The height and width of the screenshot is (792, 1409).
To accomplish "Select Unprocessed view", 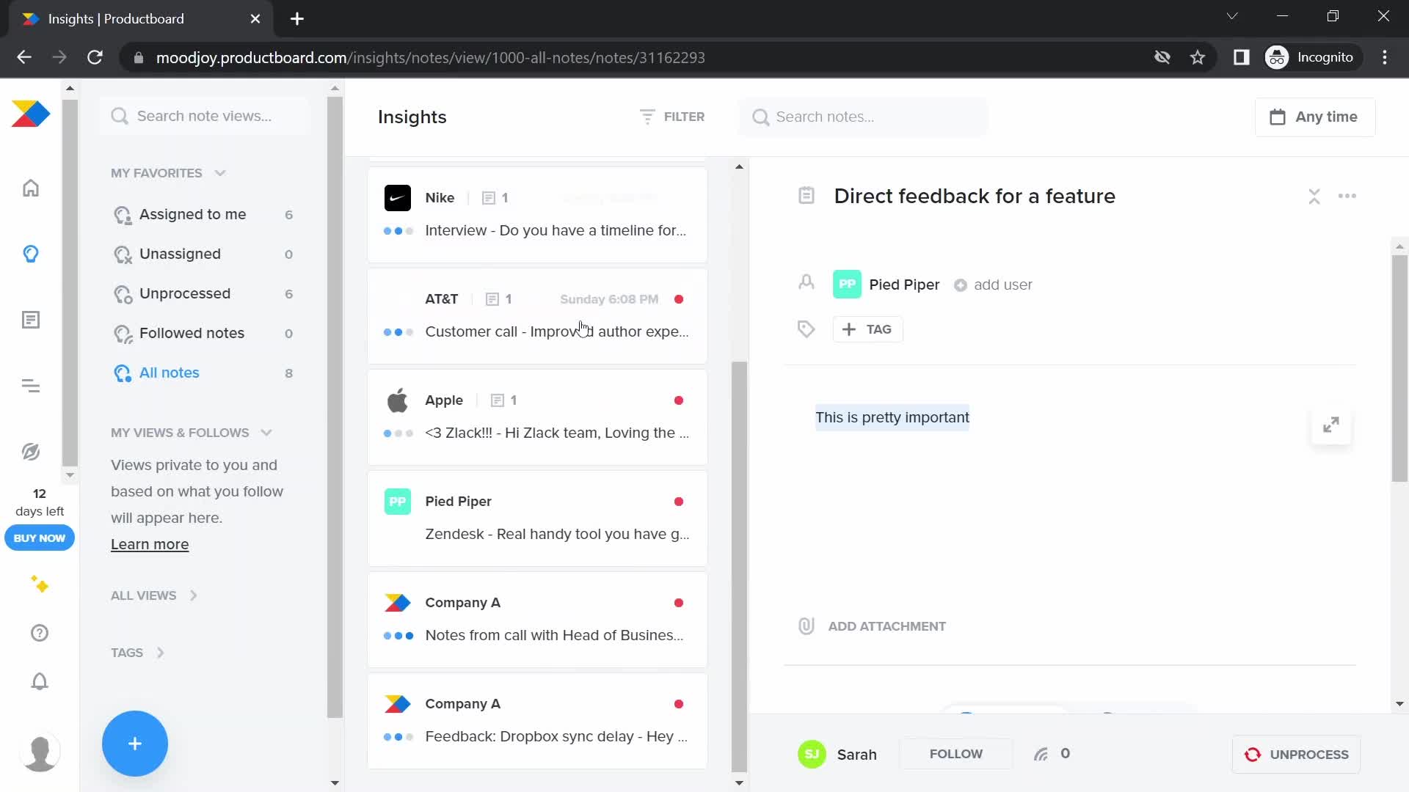I will pos(204,293).
